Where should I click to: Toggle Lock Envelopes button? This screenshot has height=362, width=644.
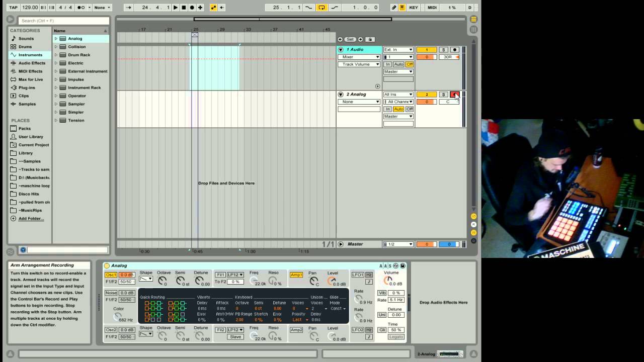pos(370,39)
